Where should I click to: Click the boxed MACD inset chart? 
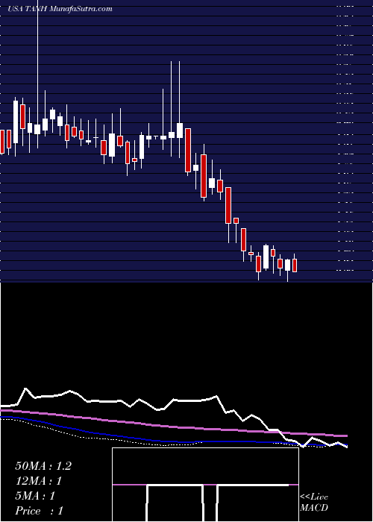click(205, 485)
